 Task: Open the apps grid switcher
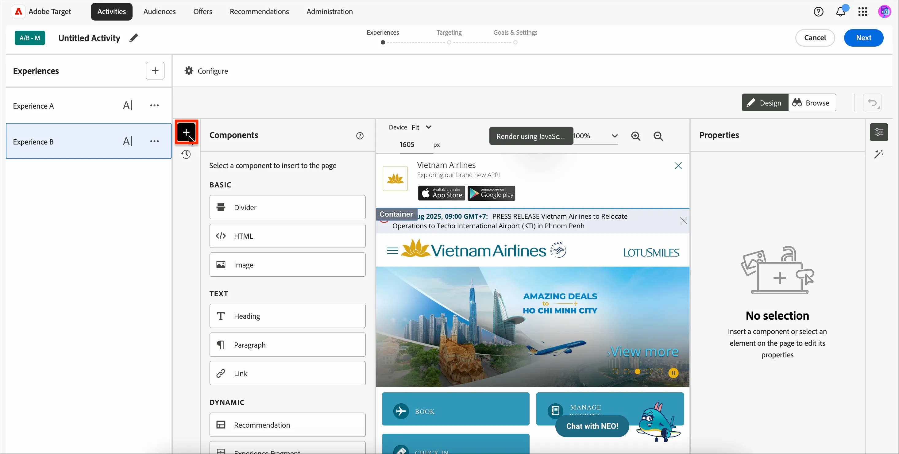pyautogui.click(x=863, y=12)
